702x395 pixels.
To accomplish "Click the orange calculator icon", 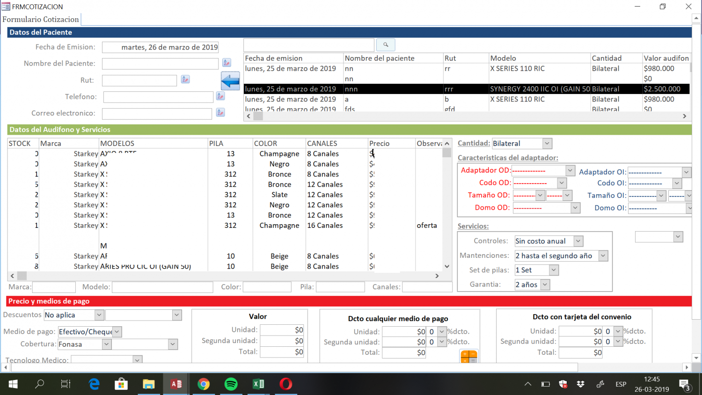I will 468,357.
